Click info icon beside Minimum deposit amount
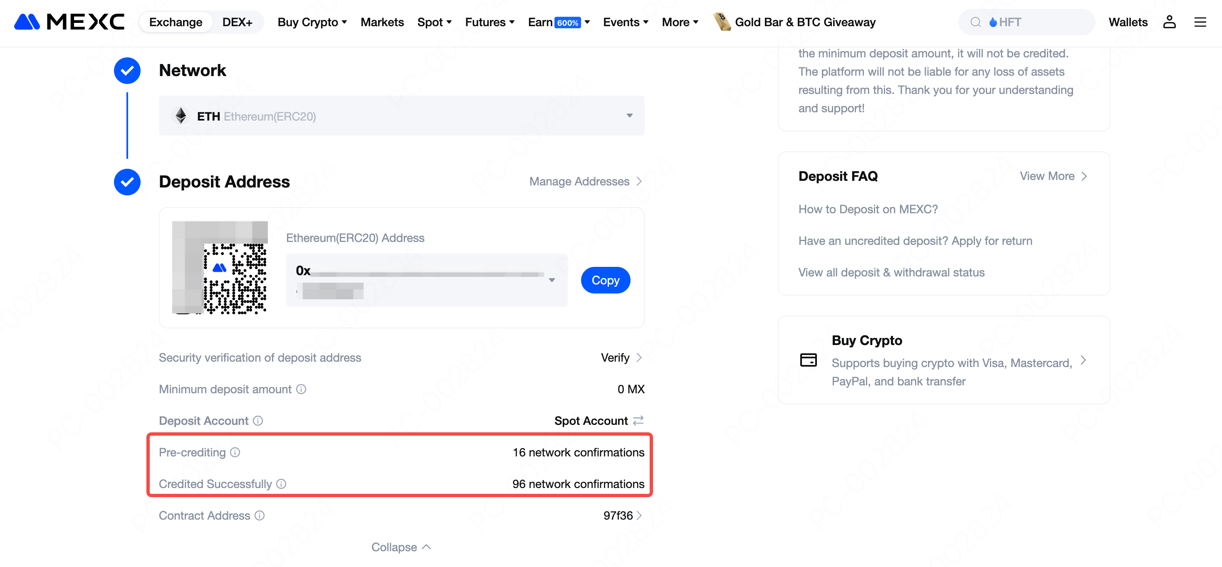1222x567 pixels. 301,389
